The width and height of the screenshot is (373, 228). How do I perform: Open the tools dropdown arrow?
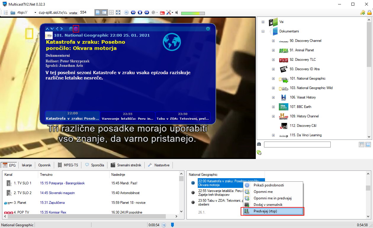pos(173,12)
